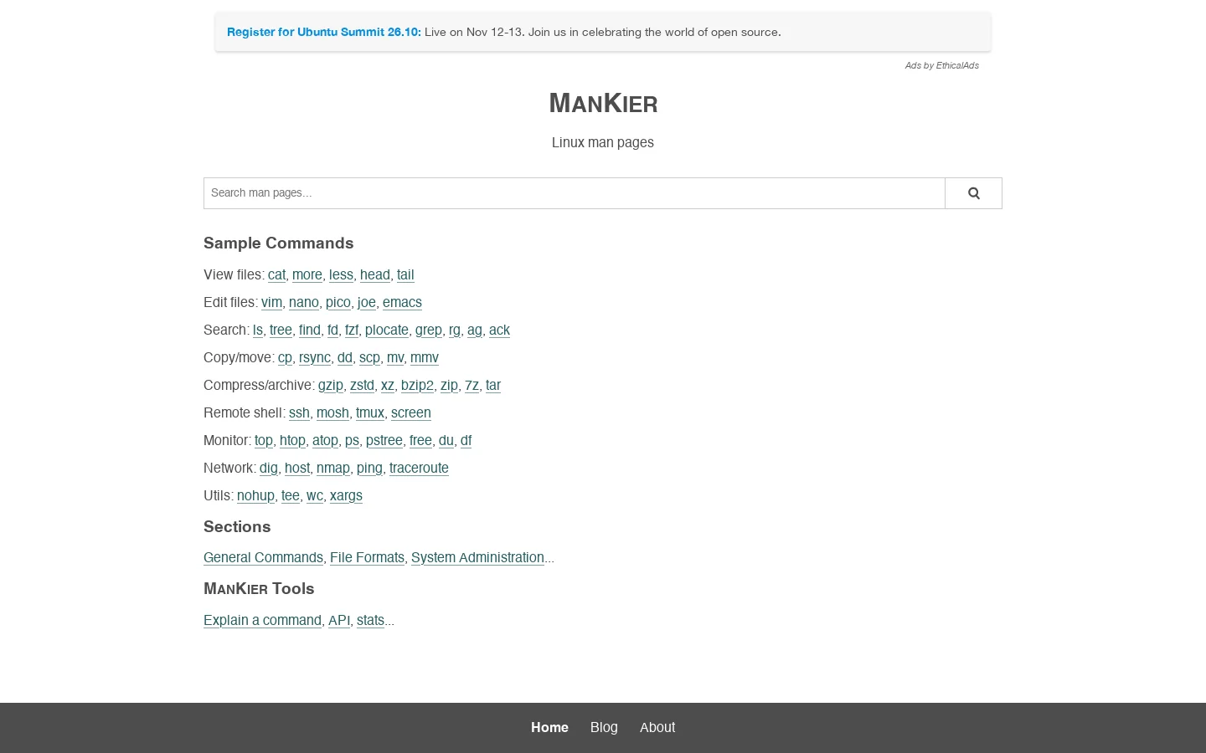
Task: Open the nano command link
Action: pos(304,302)
